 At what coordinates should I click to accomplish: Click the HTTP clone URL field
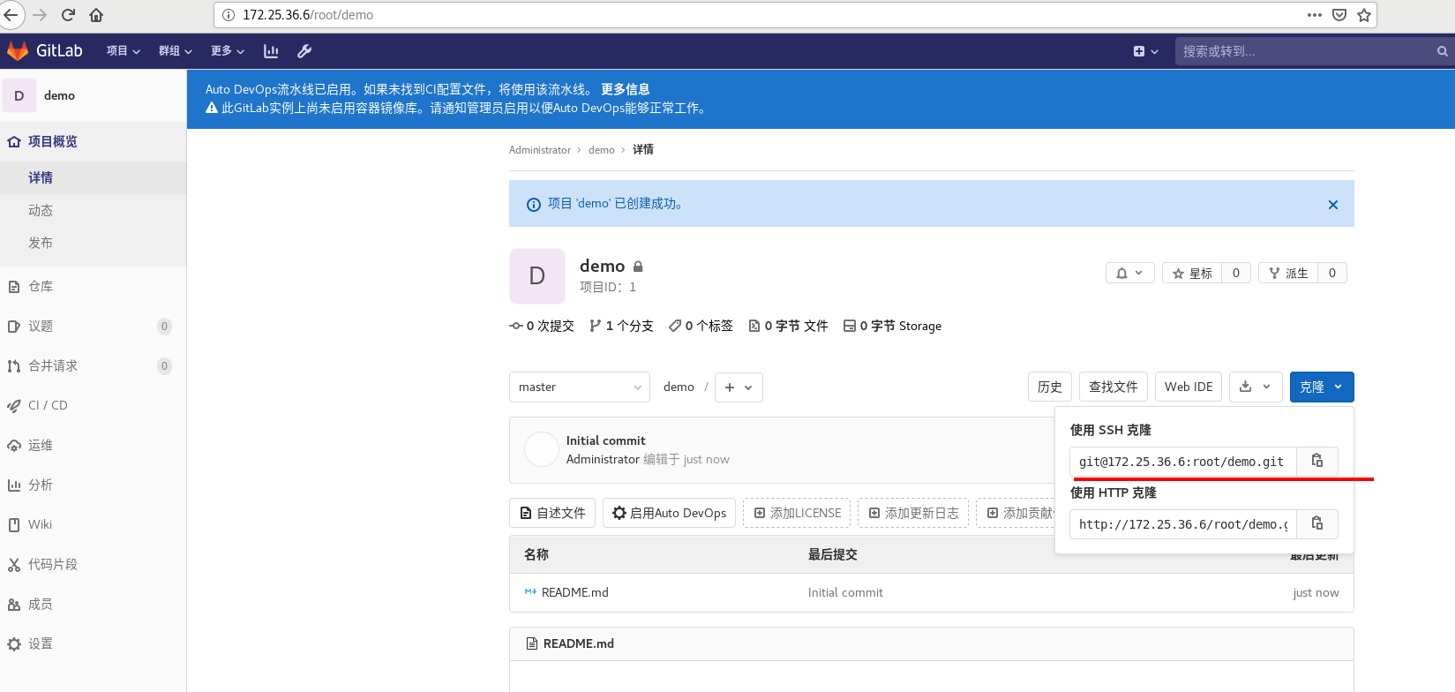click(1182, 524)
